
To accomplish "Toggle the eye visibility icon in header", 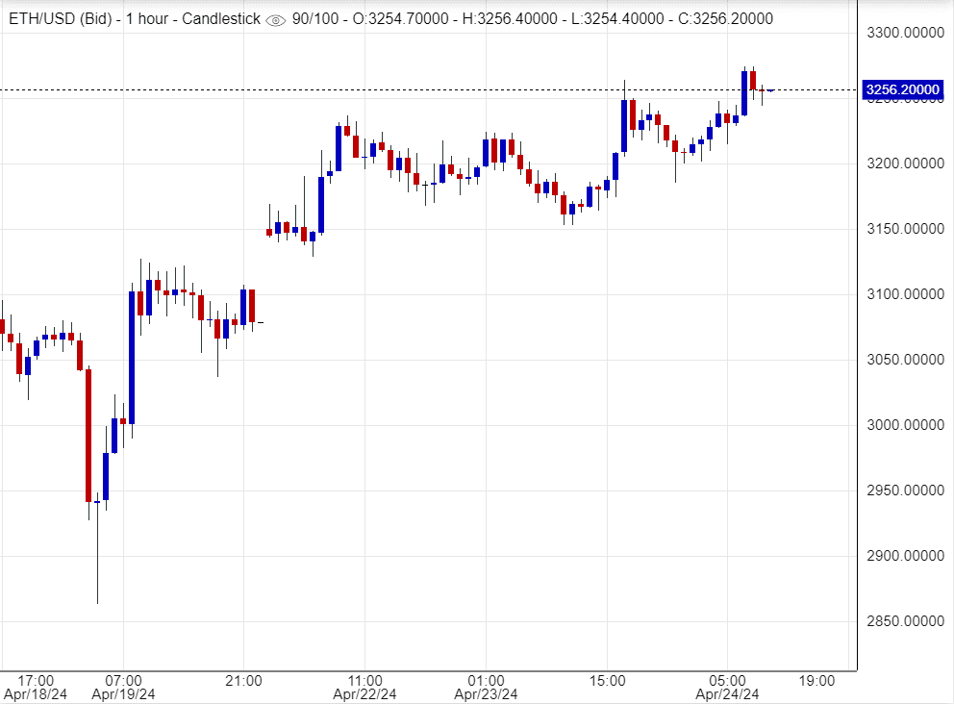I will click(x=275, y=19).
